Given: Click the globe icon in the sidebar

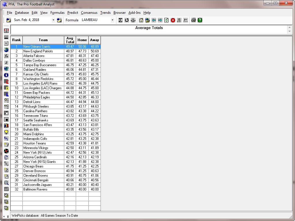Looking at the screenshot, I should tap(6, 50).
